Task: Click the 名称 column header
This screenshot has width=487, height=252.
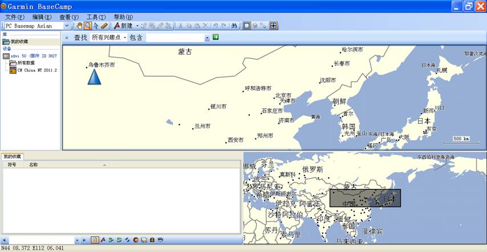Action: click(33, 164)
